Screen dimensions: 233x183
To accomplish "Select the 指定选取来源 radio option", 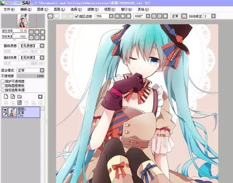I will [2, 90].
